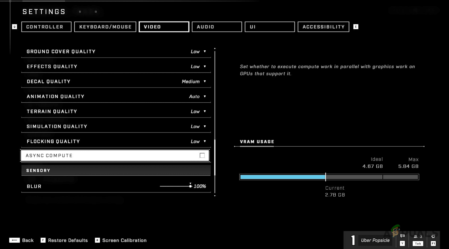Click the Max 5.84 GB value
Screen dimensions: 449x249
click(408, 166)
